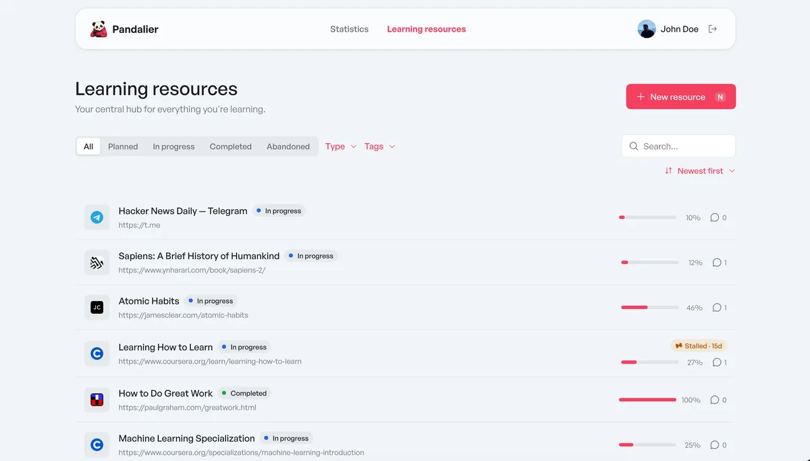
Task: Click the sort arrows icon beside Newest first
Action: point(668,171)
